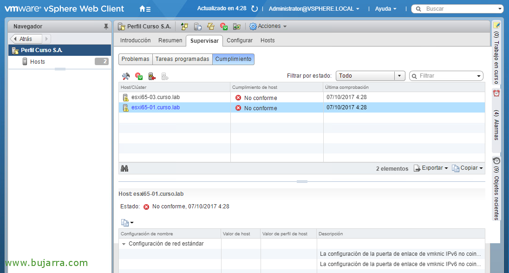Image resolution: width=509 pixels, height=273 pixels.
Task: Open the Exportar dropdown
Action: pyautogui.click(x=431, y=168)
